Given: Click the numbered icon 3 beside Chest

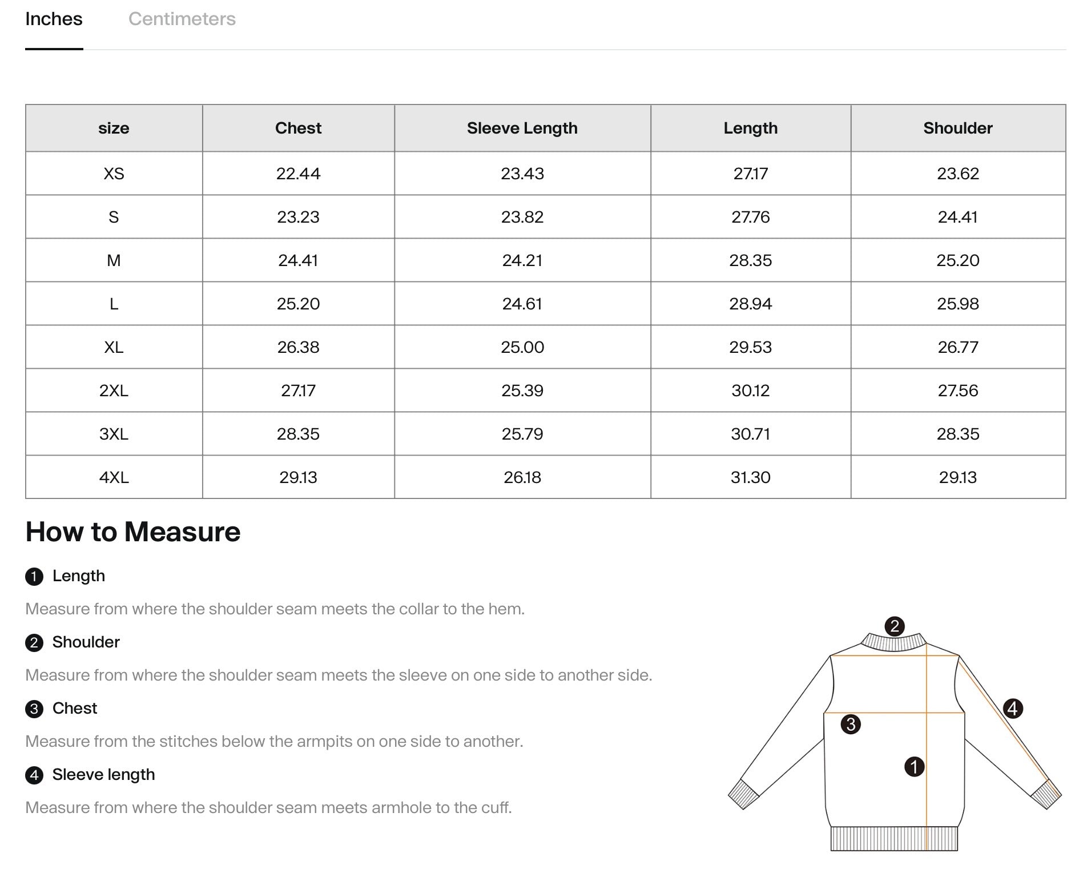Looking at the screenshot, I should pos(34,708).
